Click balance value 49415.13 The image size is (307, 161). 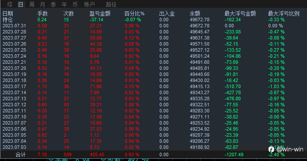click(199, 86)
